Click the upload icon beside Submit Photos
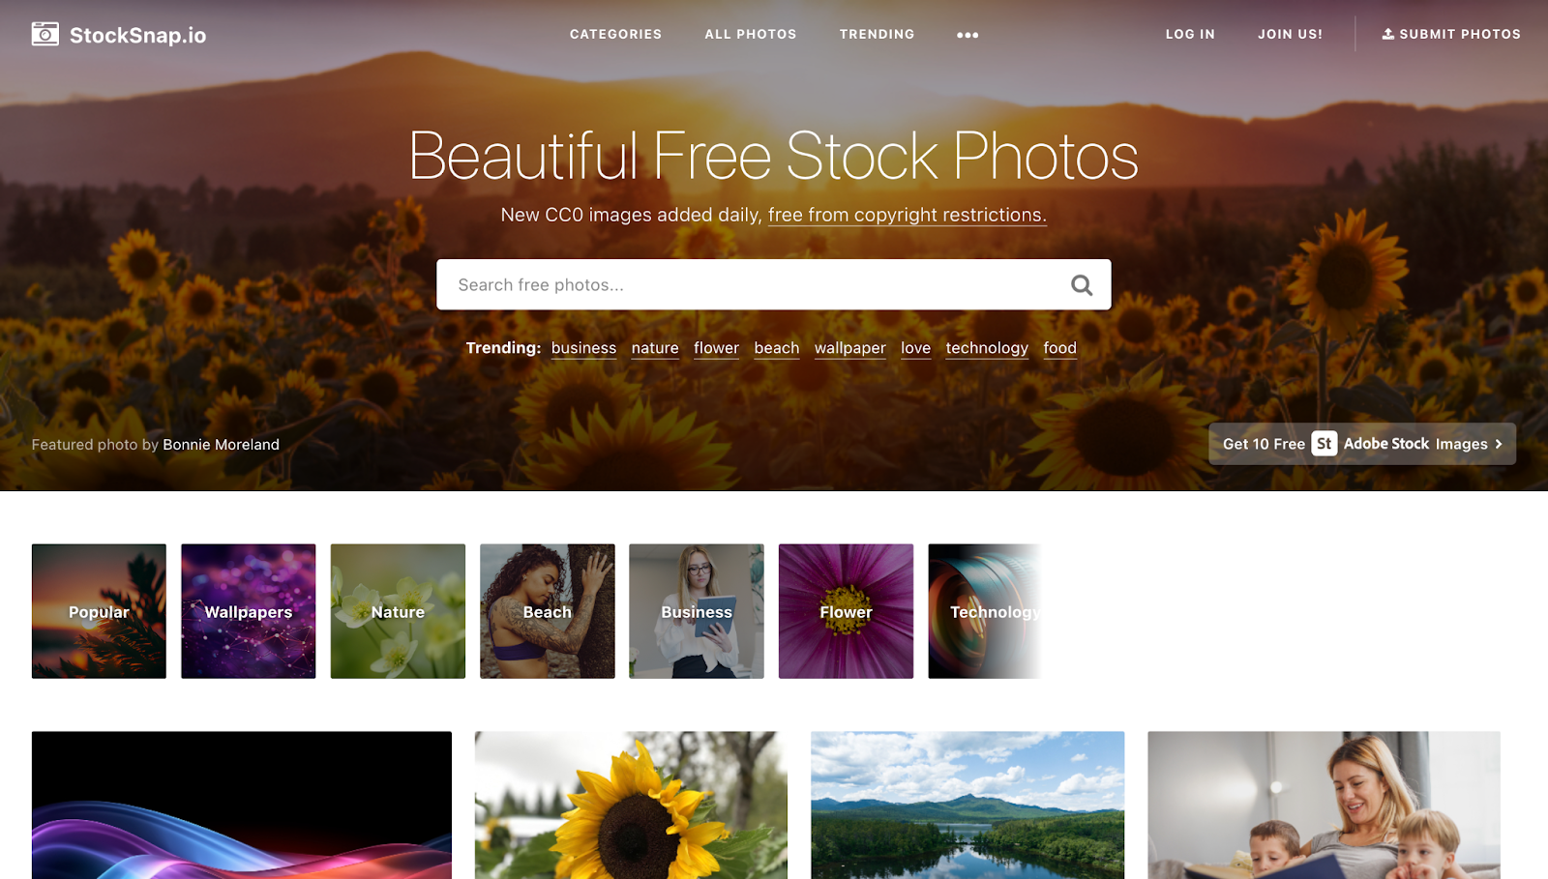 [1387, 34]
